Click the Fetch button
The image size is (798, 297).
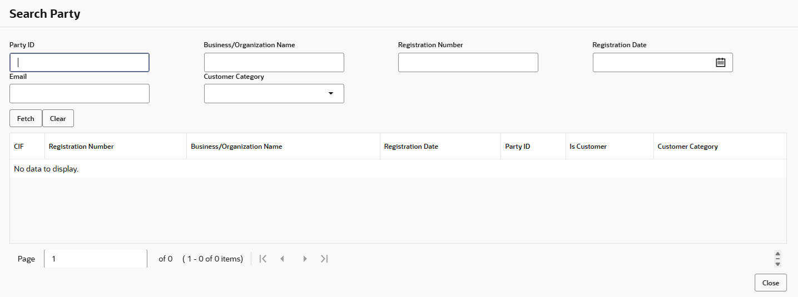coord(26,118)
